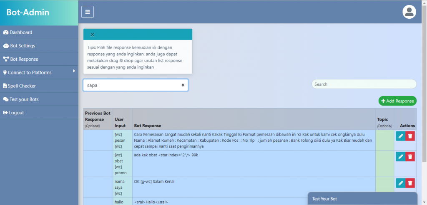Open the sapa response file dropdown

(x=136, y=85)
